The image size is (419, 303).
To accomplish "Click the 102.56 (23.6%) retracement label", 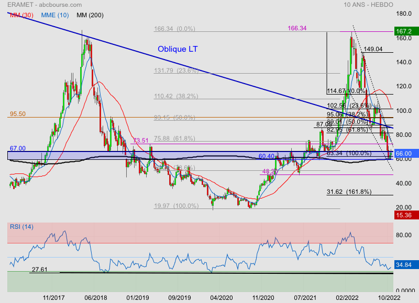I will (x=349, y=106).
